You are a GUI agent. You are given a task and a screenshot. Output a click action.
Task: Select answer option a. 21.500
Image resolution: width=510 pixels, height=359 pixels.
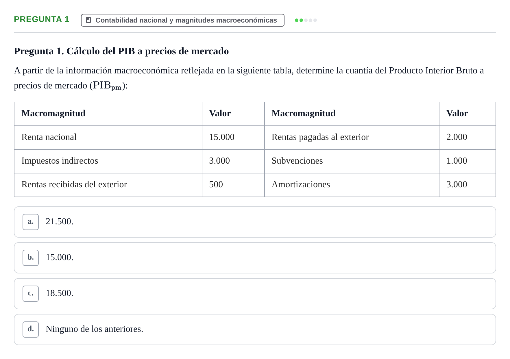[255, 222]
